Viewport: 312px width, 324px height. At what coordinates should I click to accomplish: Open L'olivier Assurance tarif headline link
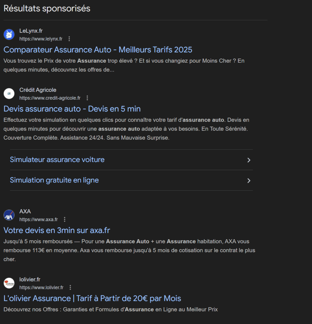pyautogui.click(x=92, y=298)
